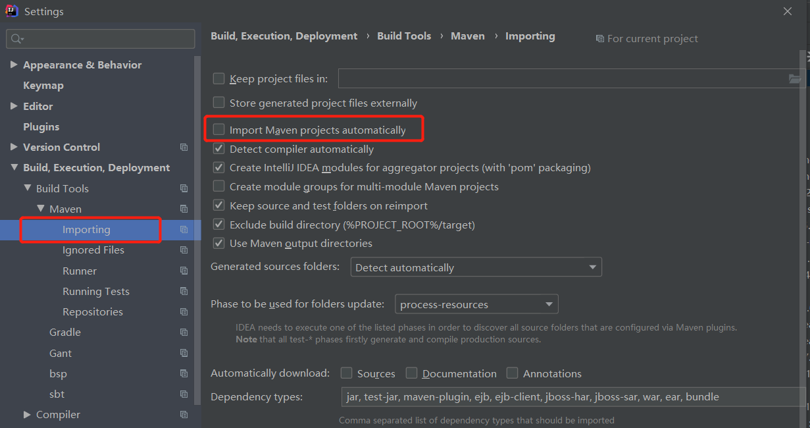This screenshot has width=810, height=428.
Task: Click project-level icon beside Repositories row
Action: point(184,312)
